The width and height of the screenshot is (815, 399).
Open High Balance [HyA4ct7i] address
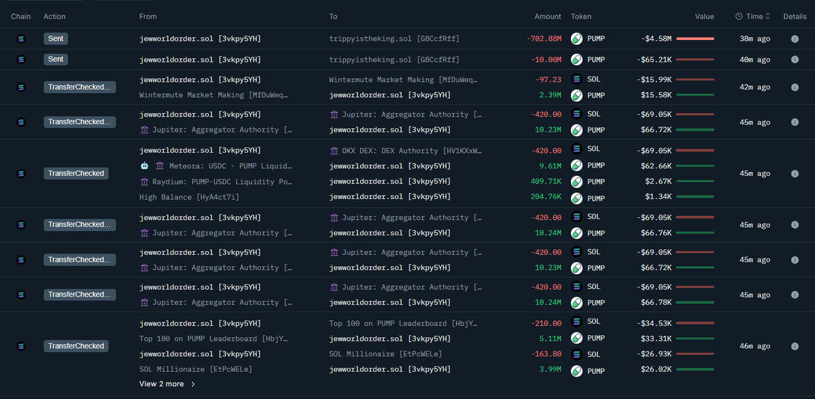click(x=189, y=197)
